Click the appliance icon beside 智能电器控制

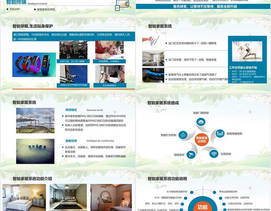[x=220, y=133]
